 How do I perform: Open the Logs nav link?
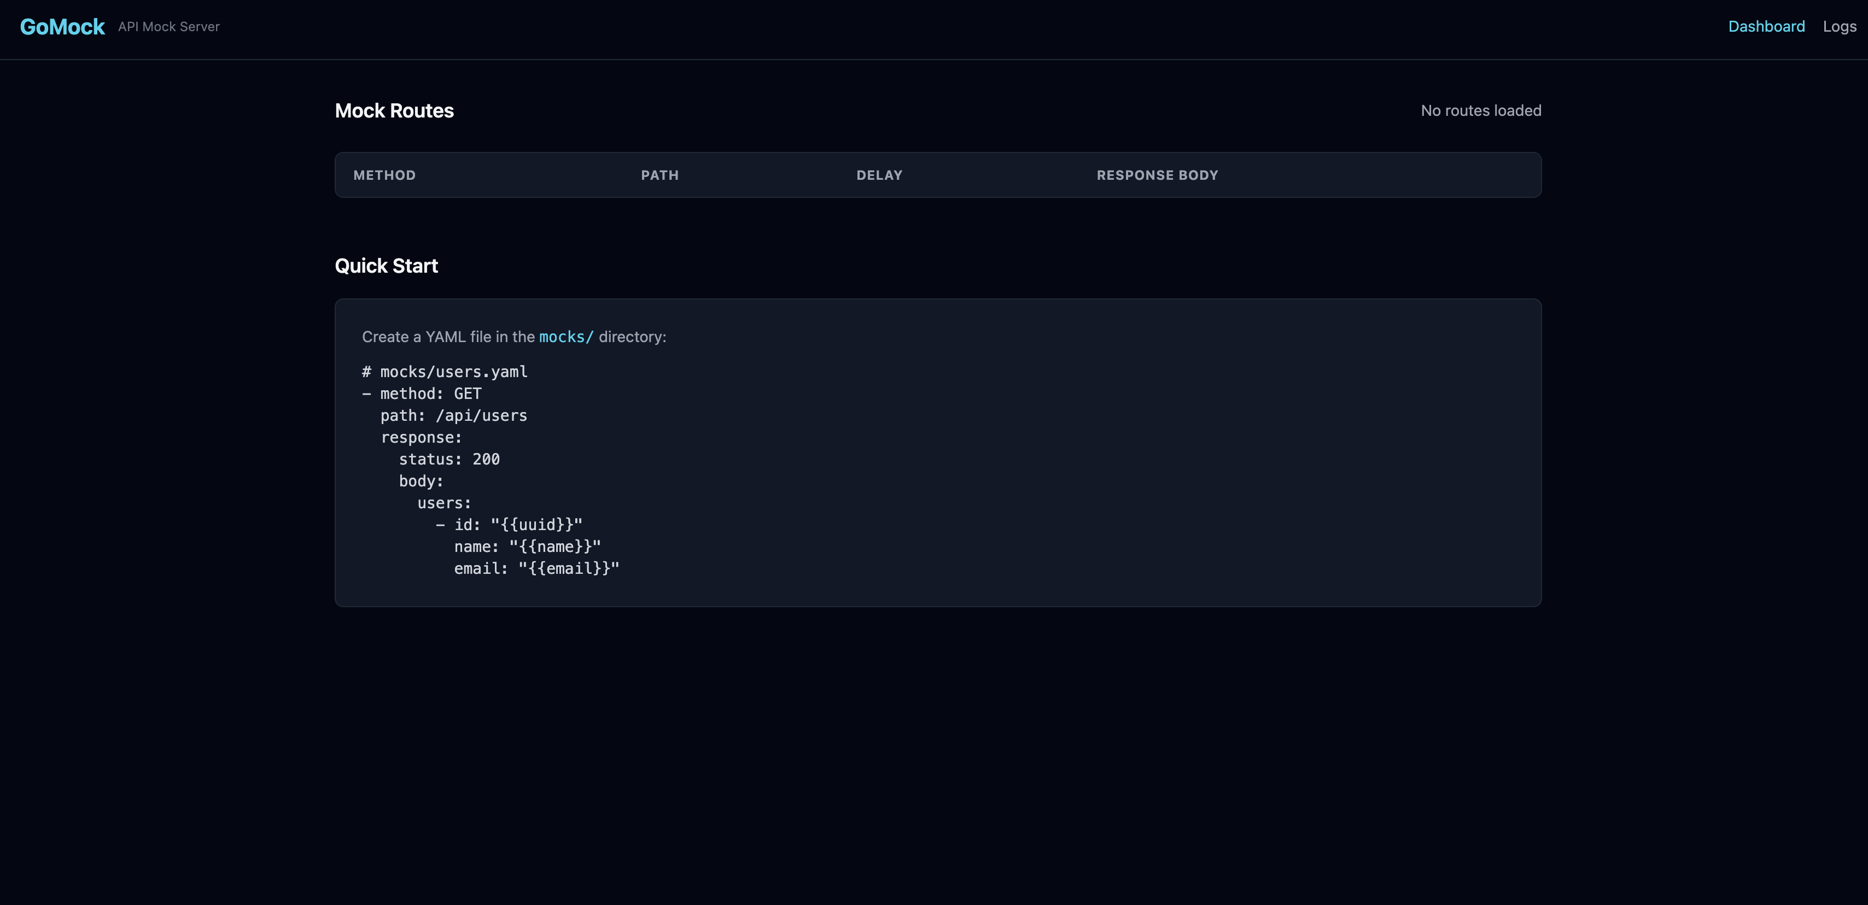point(1839,27)
